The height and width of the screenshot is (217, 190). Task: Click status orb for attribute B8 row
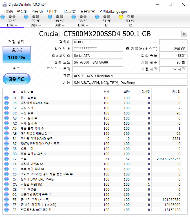6,149
